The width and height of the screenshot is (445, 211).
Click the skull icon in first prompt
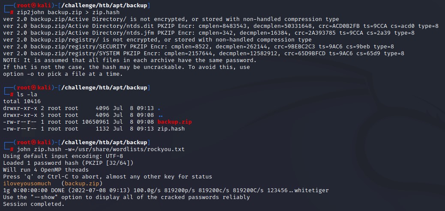34,6
